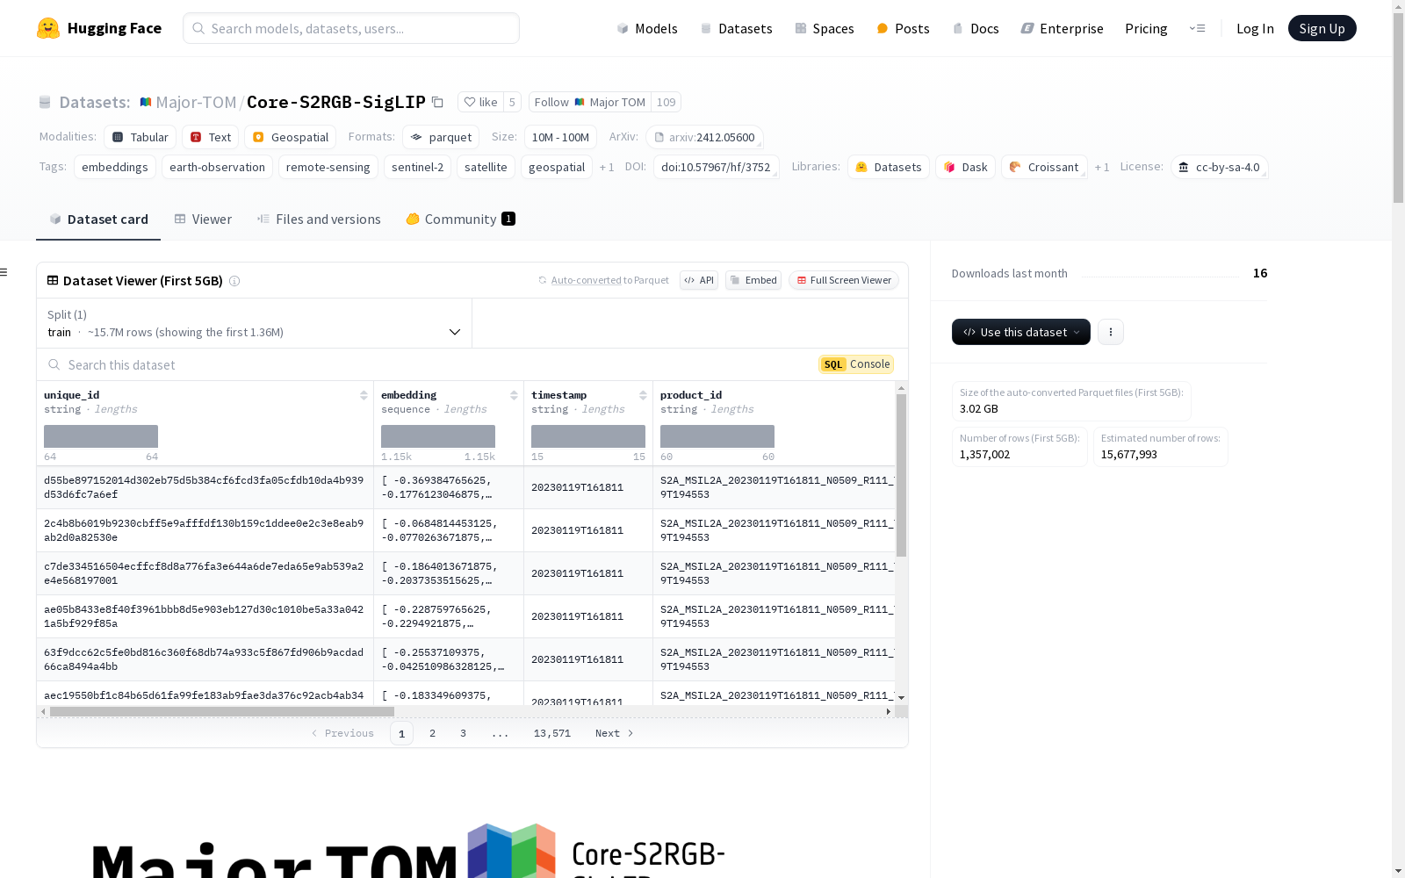Screen dimensions: 1405x878
Task: Open the Major-TOM organization link
Action: tap(196, 102)
